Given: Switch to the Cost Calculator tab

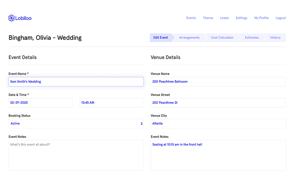Looking at the screenshot, I should [222, 38].
